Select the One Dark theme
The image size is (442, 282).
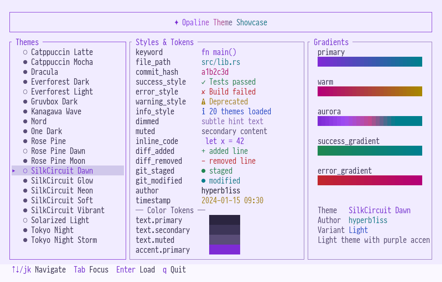(x=68, y=131)
